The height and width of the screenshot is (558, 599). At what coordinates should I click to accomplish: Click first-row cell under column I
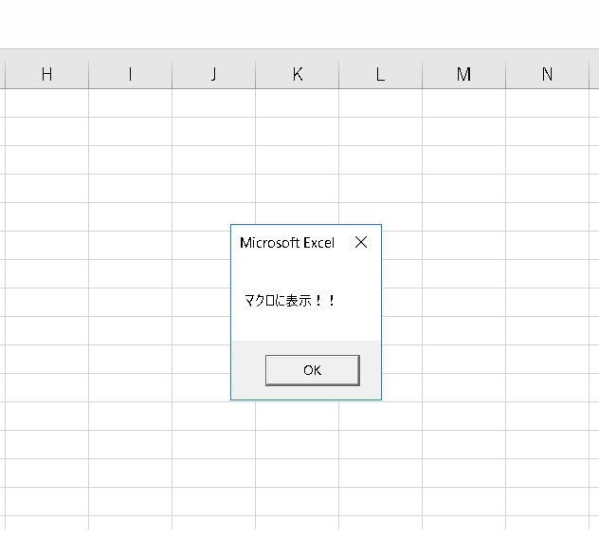point(130,102)
